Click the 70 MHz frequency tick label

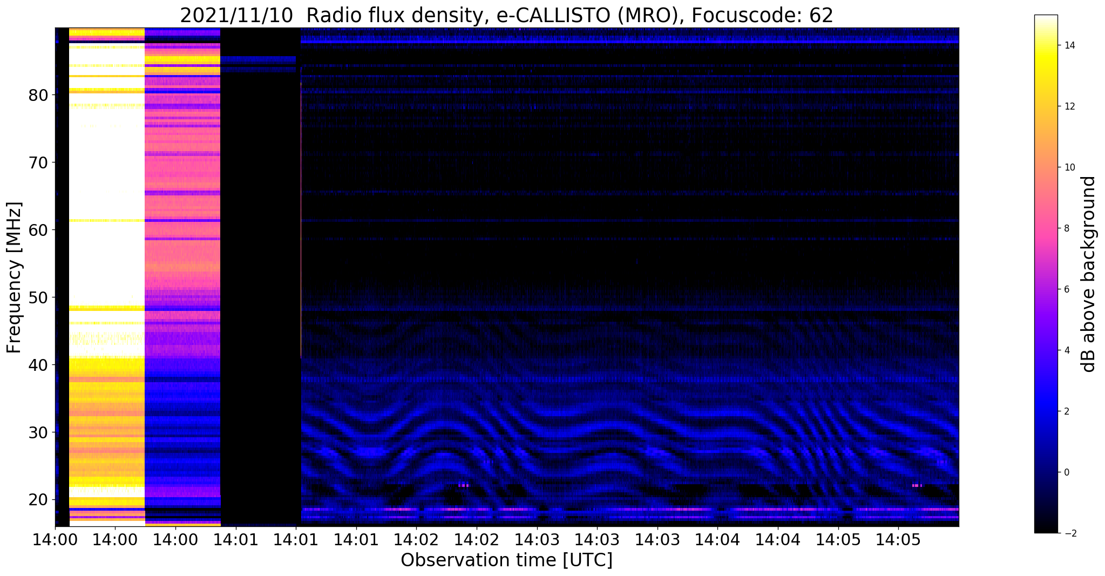[39, 162]
